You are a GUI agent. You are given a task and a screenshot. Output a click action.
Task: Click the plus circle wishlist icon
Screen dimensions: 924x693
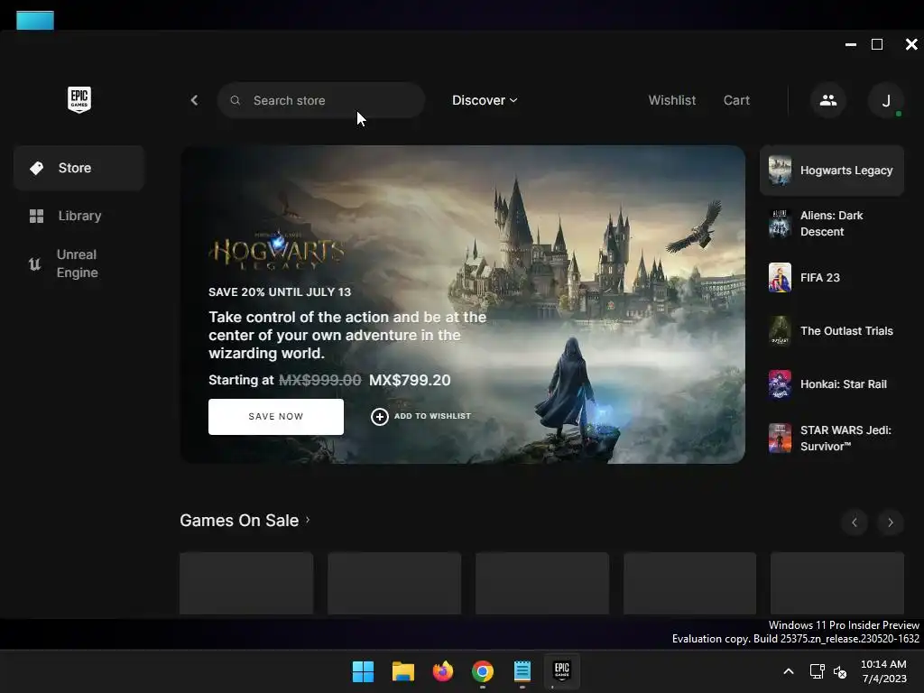380,417
